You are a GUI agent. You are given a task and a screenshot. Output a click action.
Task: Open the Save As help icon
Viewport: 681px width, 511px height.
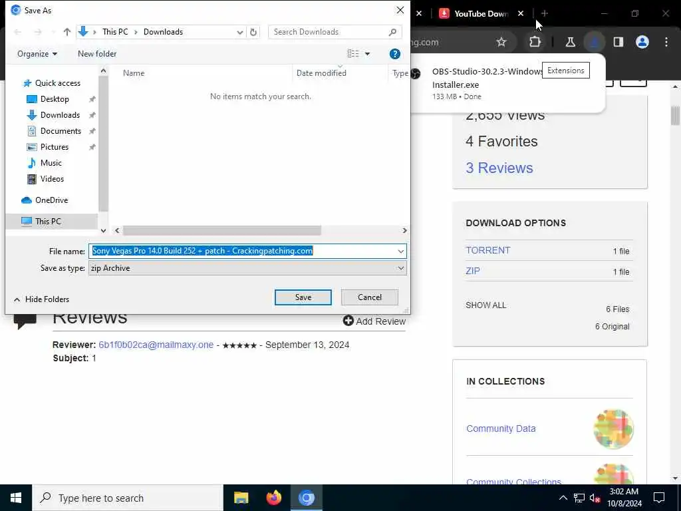395,54
